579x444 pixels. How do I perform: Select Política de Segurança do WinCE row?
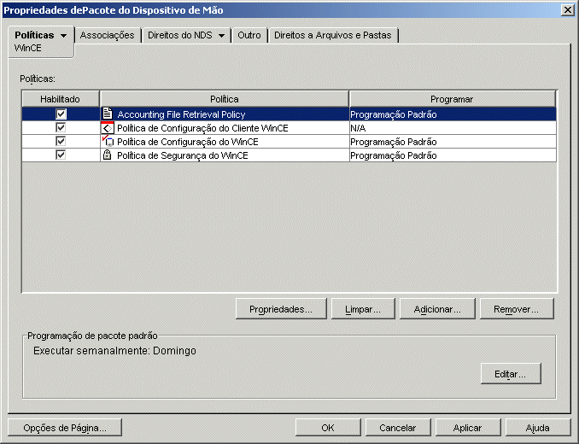pos(289,155)
